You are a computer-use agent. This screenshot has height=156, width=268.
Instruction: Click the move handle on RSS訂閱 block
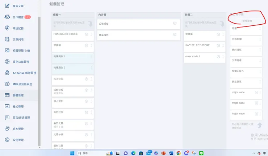pos(260,39)
